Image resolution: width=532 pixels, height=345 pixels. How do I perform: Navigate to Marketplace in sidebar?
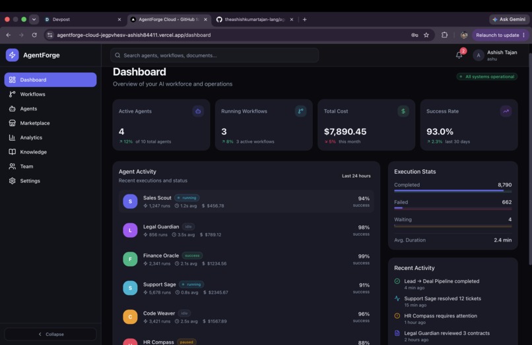coord(50,123)
